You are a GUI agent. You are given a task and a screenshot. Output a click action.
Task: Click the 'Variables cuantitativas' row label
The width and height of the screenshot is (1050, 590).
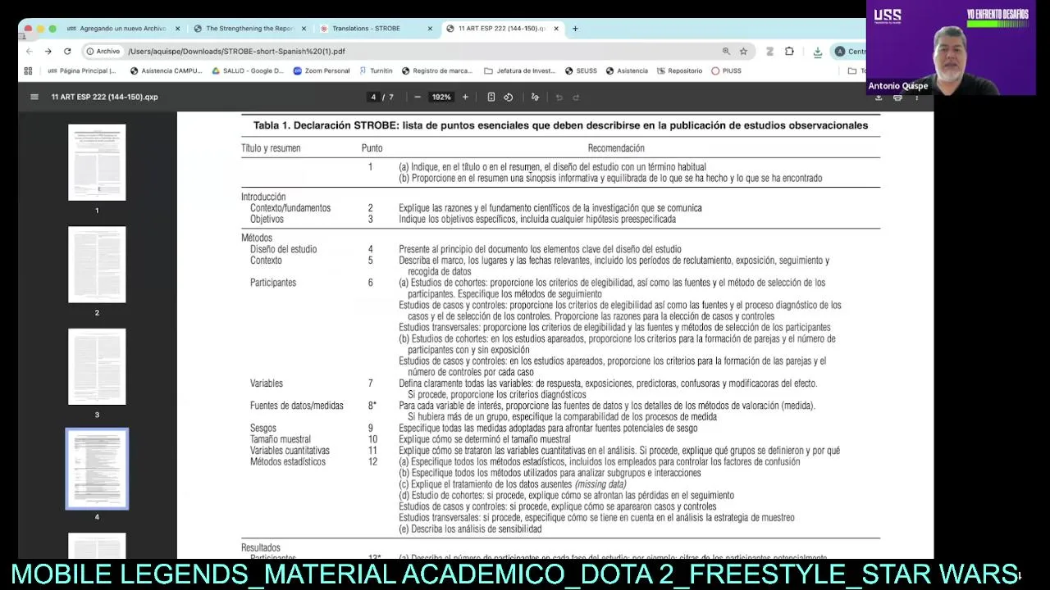[290, 451]
